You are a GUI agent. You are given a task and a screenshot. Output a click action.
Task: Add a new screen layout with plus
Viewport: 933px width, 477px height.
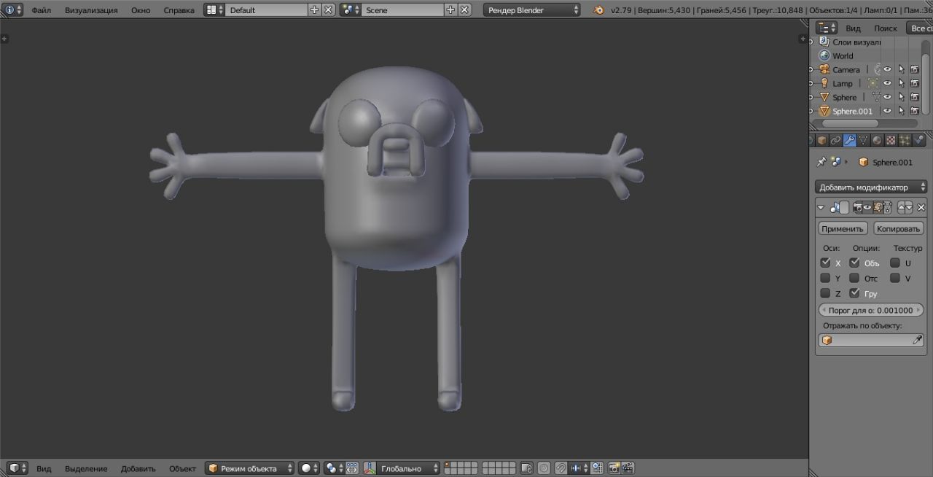pos(314,10)
